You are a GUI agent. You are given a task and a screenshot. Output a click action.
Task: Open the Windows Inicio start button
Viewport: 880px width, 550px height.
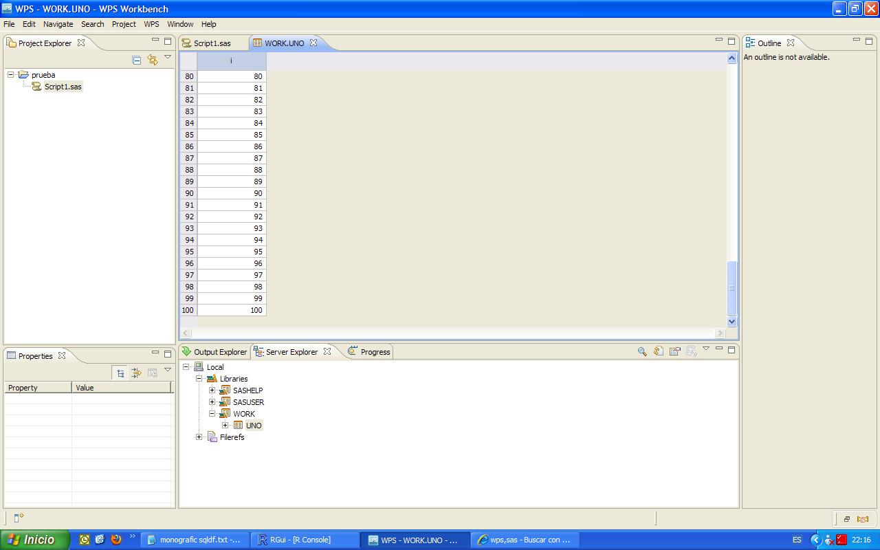(x=34, y=540)
